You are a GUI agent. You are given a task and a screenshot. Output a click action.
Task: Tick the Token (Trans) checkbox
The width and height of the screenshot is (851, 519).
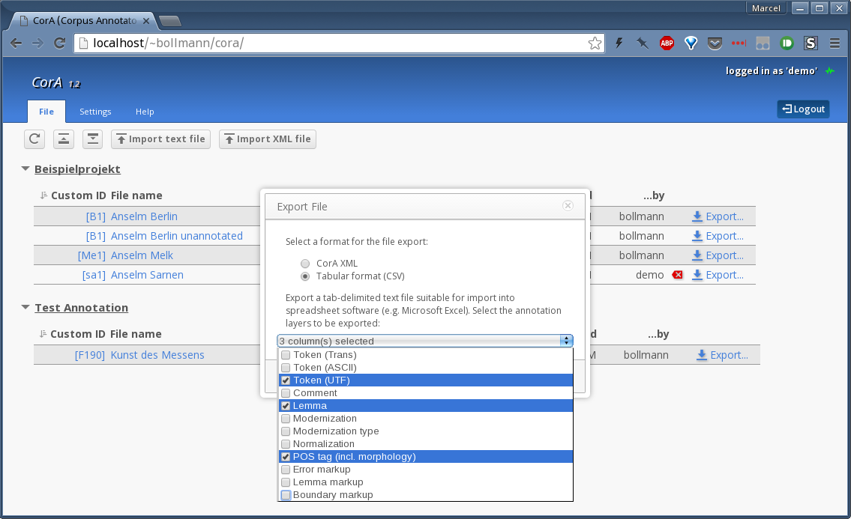[286, 355]
